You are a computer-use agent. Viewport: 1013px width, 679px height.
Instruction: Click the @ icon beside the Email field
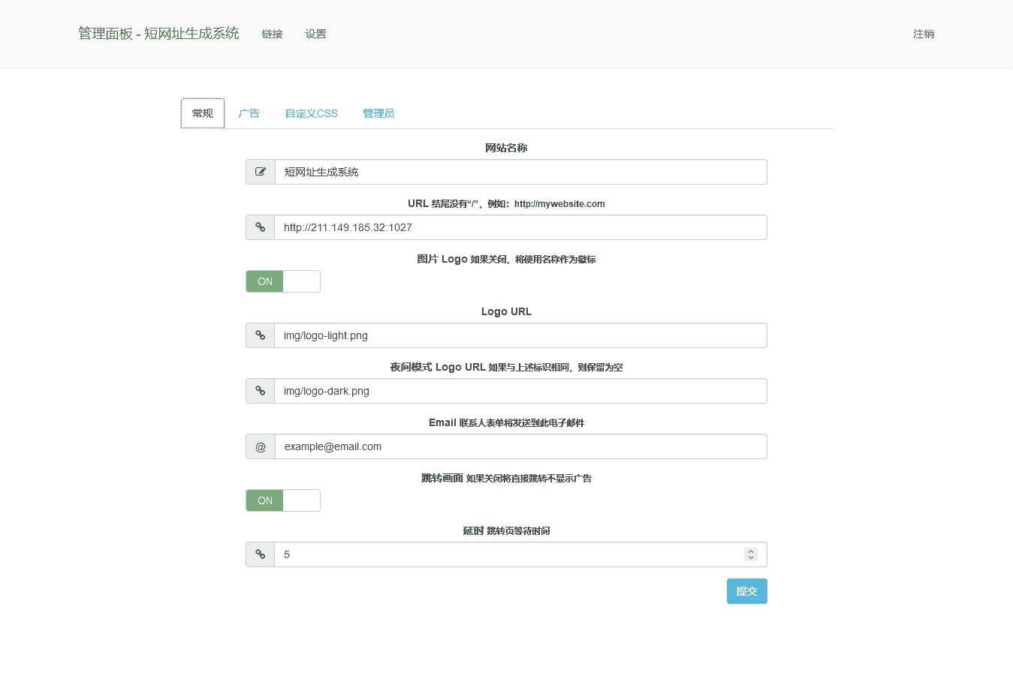point(261,446)
